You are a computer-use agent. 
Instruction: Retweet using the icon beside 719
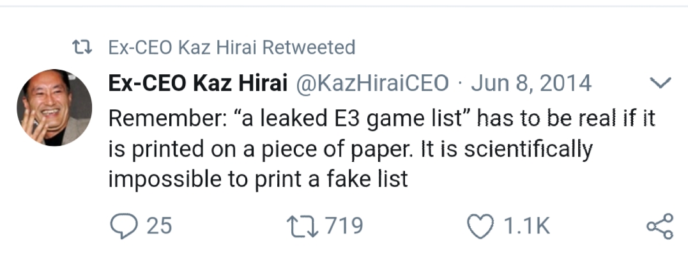point(303,226)
